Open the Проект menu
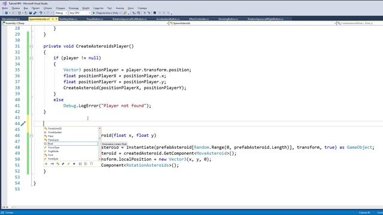The height and width of the screenshot is (215, 383). pos(35,8)
